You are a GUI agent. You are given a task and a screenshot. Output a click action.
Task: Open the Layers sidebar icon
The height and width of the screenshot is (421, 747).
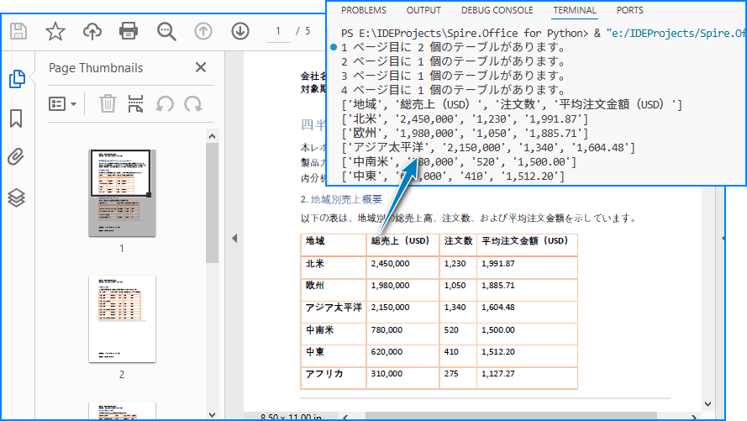tap(16, 197)
